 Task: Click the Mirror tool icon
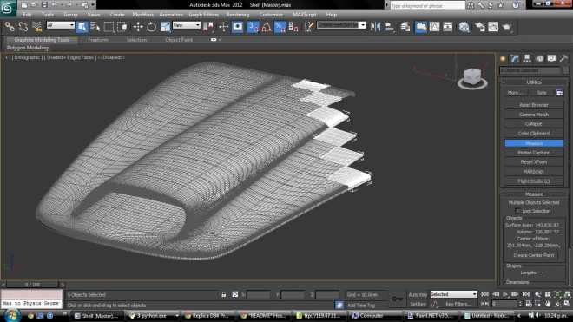pos(375,27)
